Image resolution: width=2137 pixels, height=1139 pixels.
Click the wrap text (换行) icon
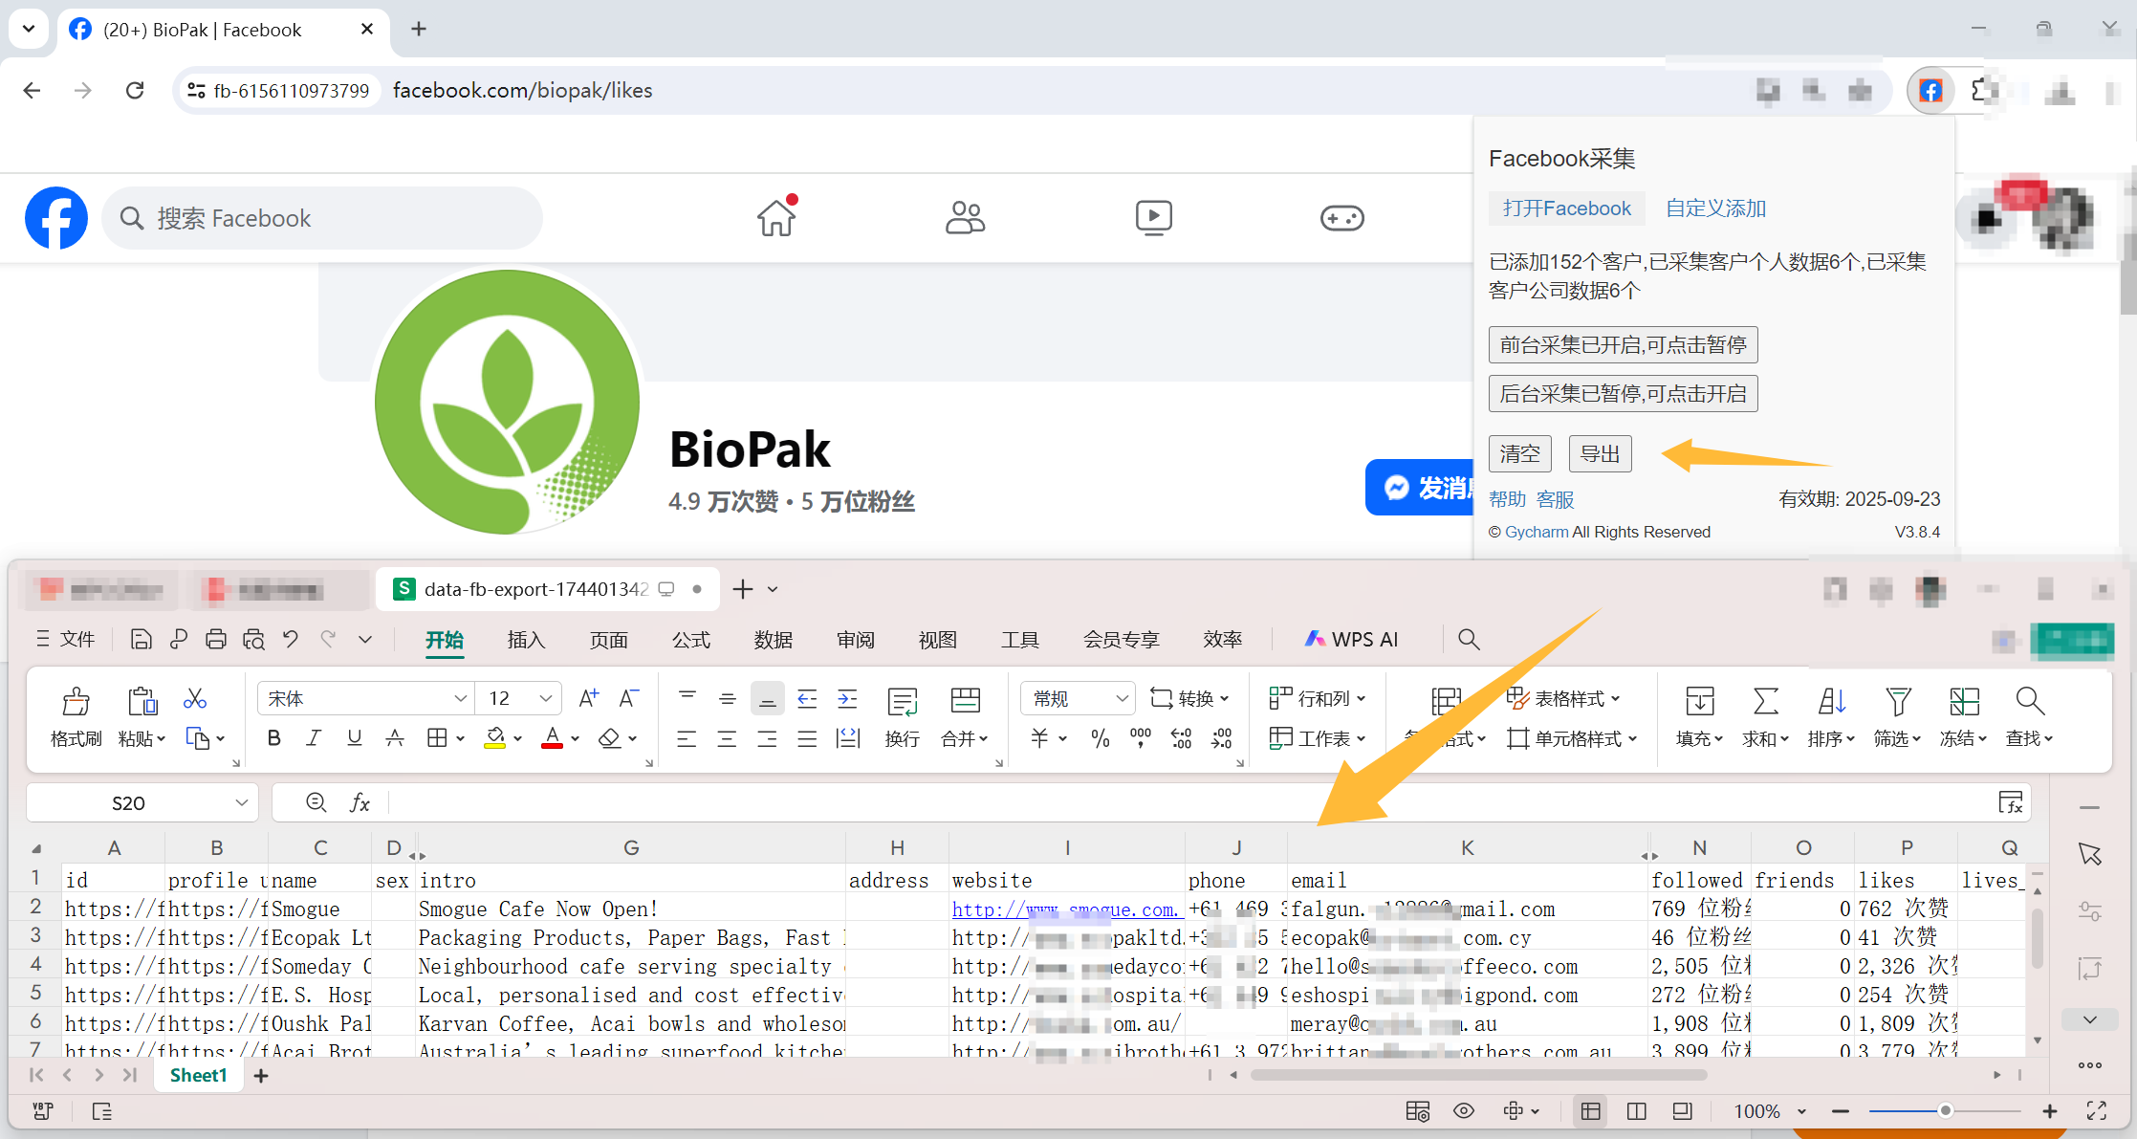[902, 703]
